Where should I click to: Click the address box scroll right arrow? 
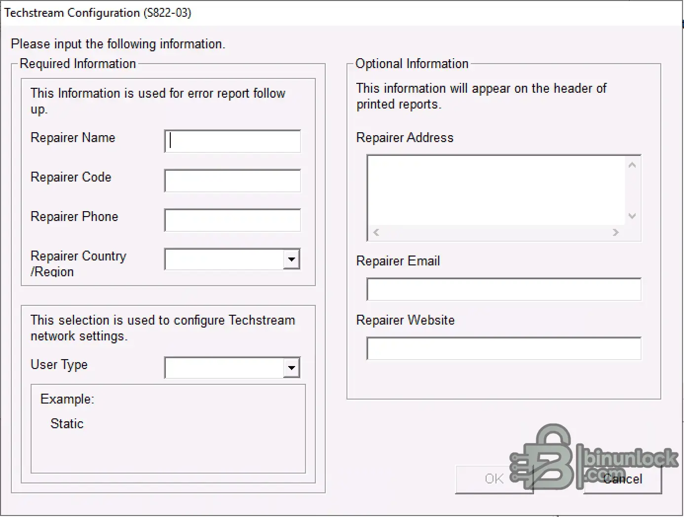615,232
